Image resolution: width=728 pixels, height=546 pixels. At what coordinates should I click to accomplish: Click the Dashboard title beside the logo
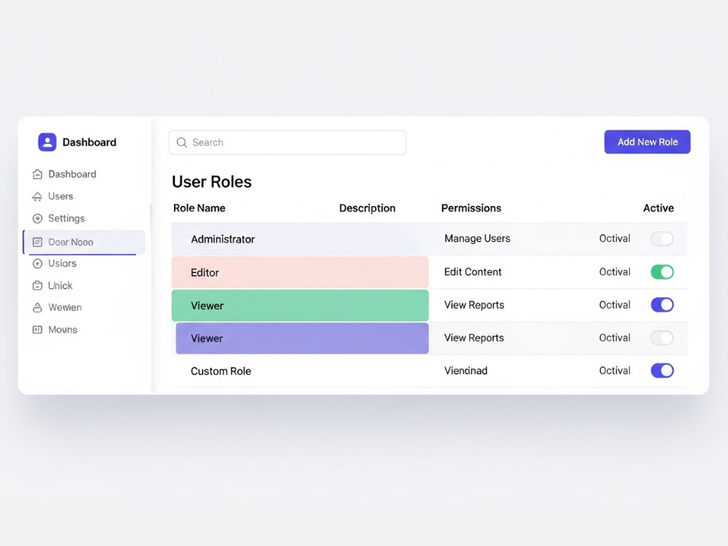[x=90, y=142]
